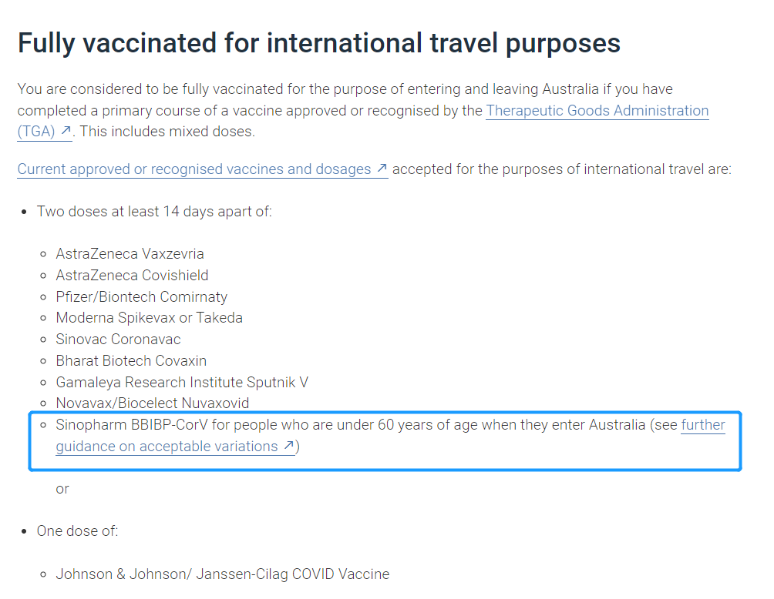Screen dimensions: 774x599
Task: Click external arrow icon after vaccines and dosages
Action: (x=382, y=168)
